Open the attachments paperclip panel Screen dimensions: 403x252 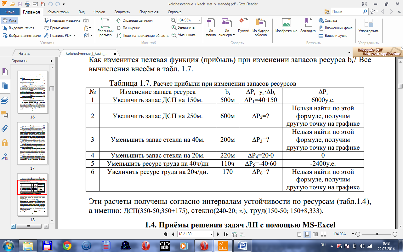click(x=5, y=128)
